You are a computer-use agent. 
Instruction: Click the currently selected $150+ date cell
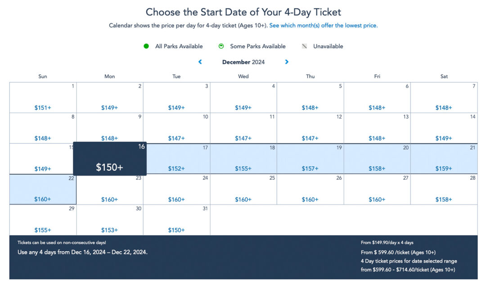pyautogui.click(x=109, y=158)
